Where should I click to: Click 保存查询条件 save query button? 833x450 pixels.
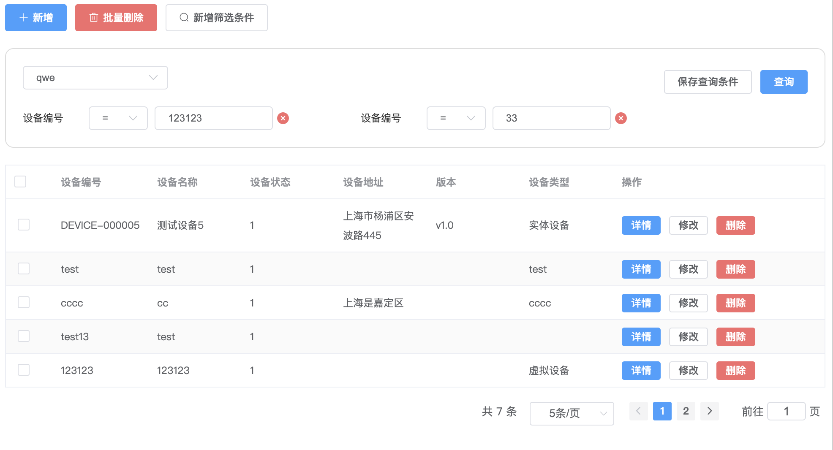(x=708, y=82)
